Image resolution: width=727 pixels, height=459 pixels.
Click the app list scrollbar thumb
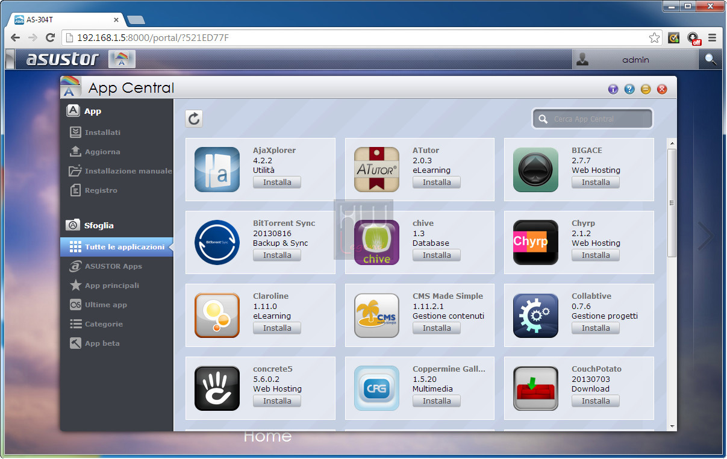click(672, 203)
